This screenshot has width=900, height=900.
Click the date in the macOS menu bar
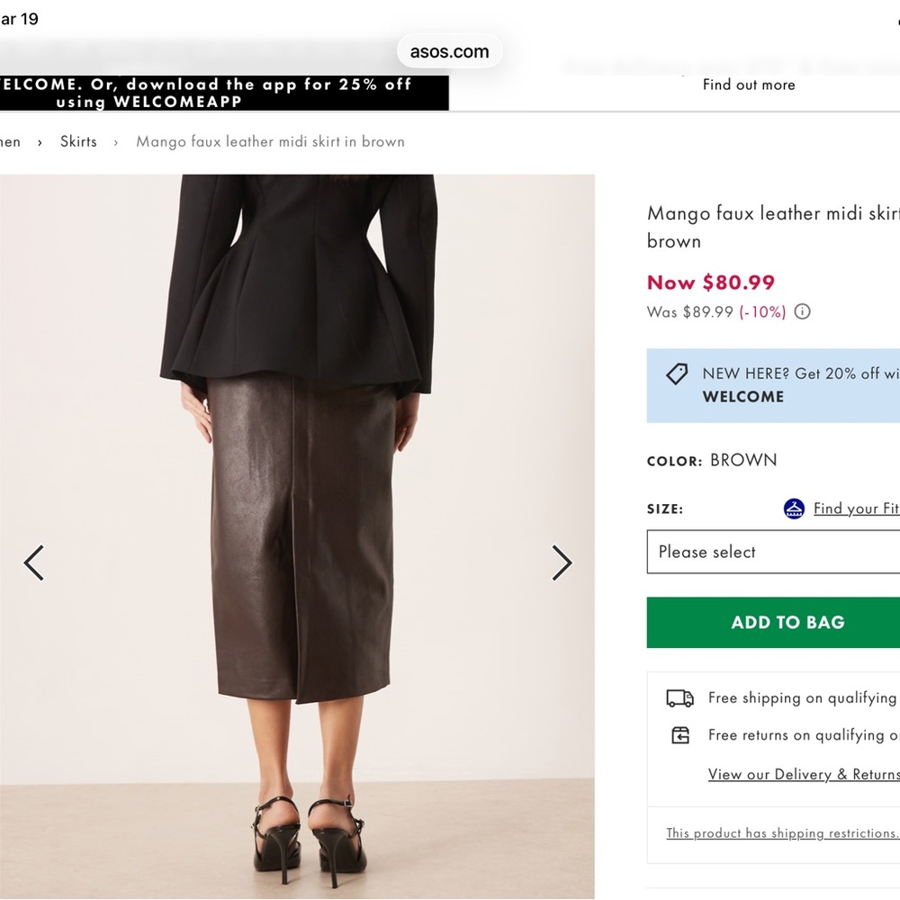pyautogui.click(x=18, y=18)
